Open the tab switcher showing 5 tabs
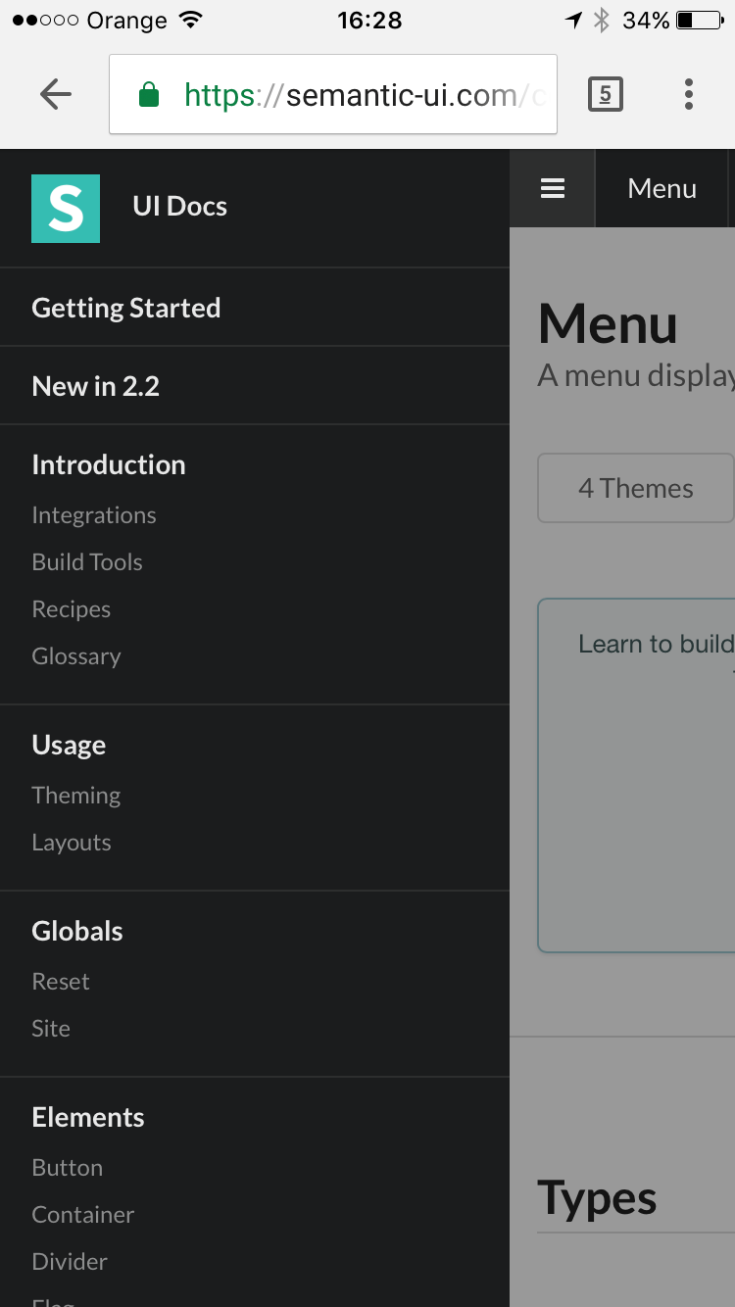This screenshot has width=735, height=1307. [605, 94]
